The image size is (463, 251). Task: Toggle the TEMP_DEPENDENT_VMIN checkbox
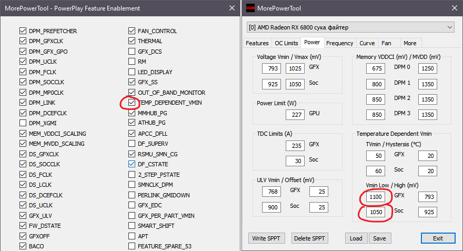[132, 103]
